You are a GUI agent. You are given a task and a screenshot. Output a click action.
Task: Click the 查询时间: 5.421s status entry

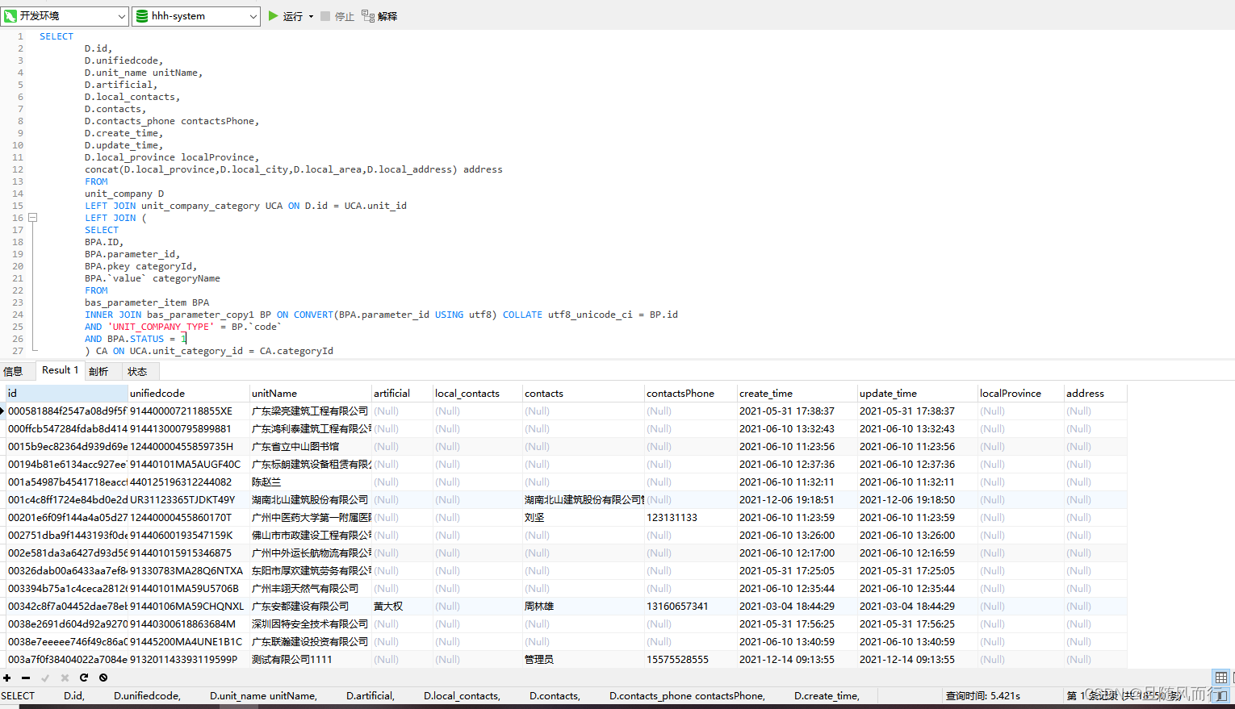982,695
